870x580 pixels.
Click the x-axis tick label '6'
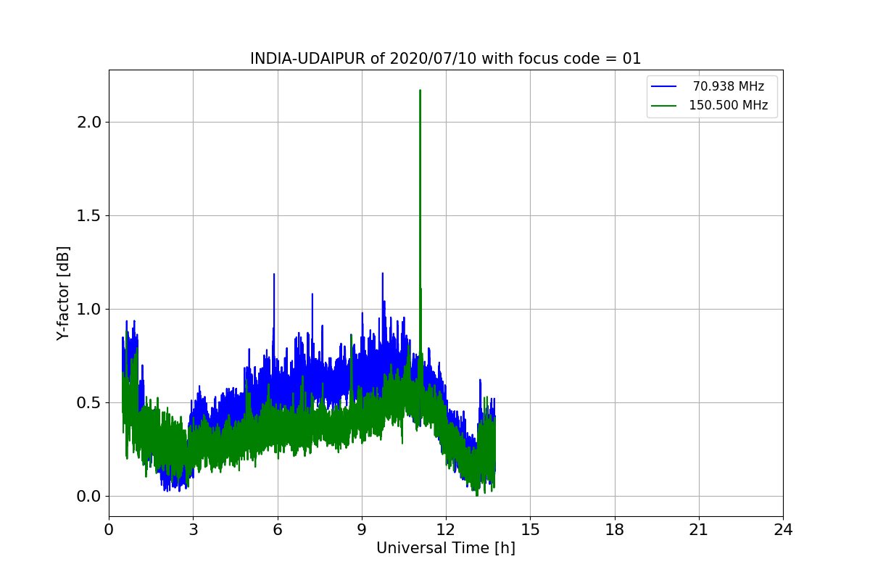pyautogui.click(x=278, y=530)
